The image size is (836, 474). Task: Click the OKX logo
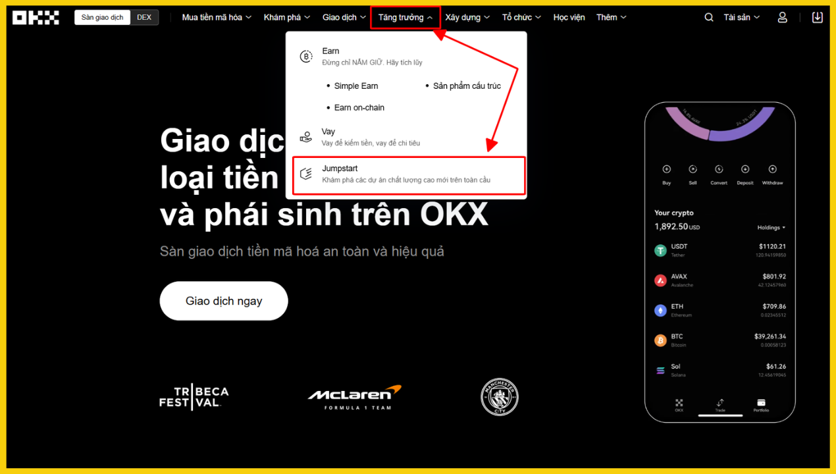[36, 18]
